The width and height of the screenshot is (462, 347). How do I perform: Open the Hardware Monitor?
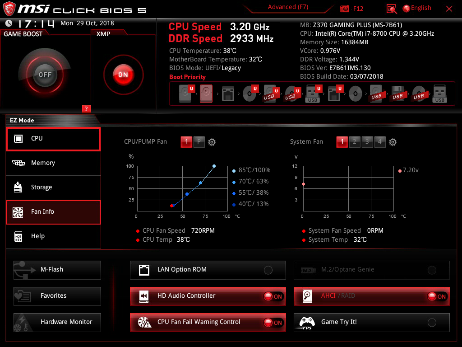click(57, 323)
